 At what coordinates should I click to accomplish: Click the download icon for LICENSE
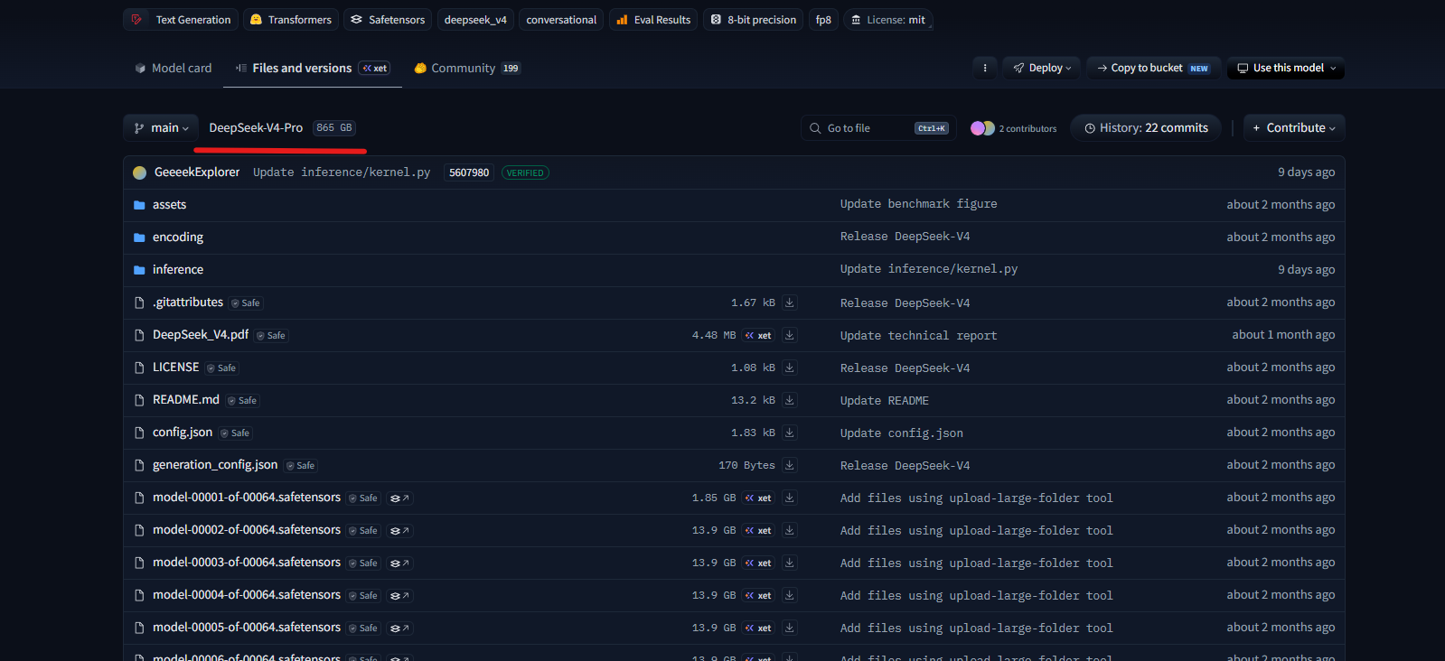pos(789,368)
